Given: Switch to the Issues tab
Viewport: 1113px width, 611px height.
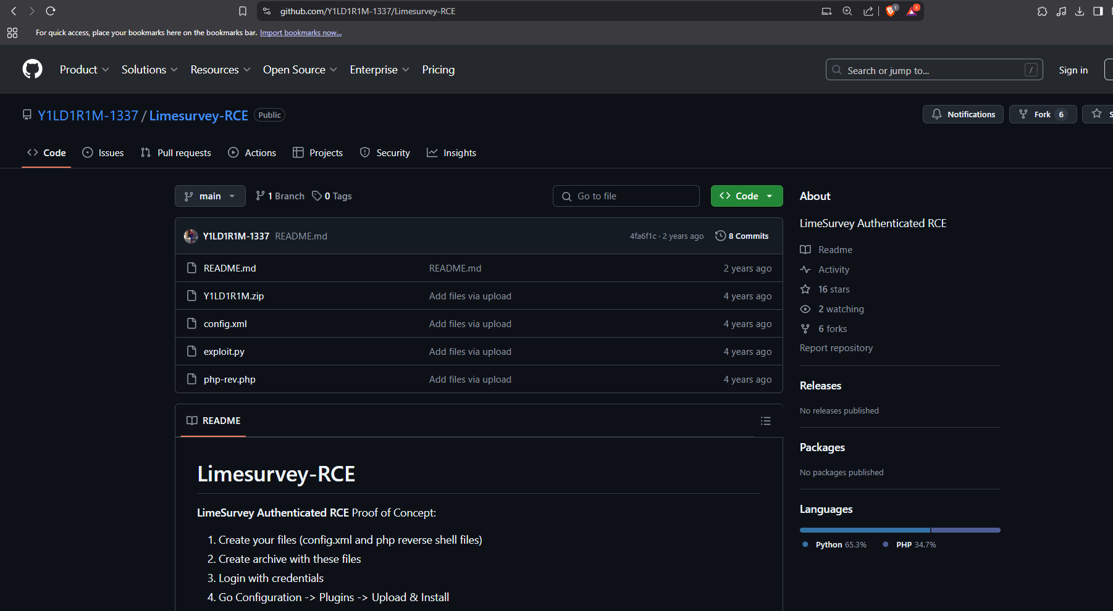Looking at the screenshot, I should coord(103,152).
